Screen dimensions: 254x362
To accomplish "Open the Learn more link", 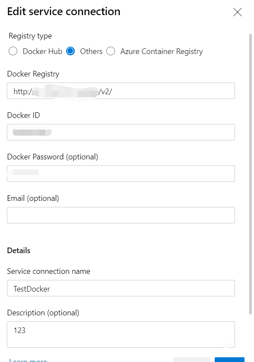I will (x=28, y=360).
